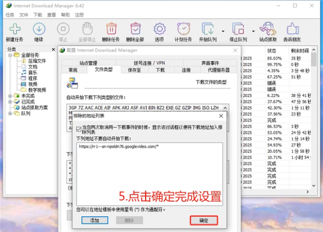Select the row showing 1 小时 remaining
This screenshot has width=323, height=232.
coord(275,158)
